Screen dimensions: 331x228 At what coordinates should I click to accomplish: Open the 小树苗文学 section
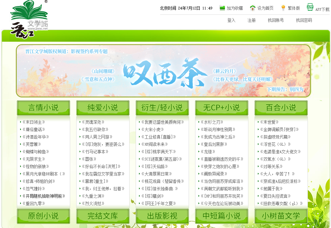(x=281, y=216)
